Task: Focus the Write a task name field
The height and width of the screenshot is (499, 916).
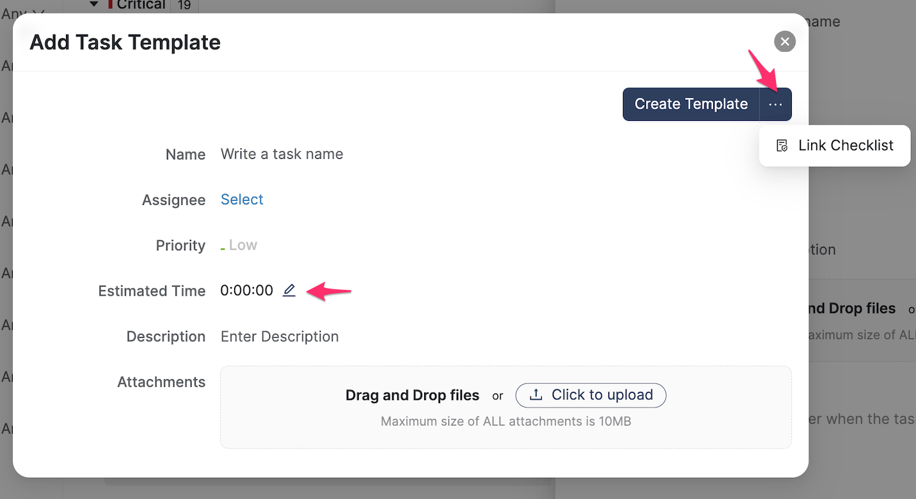Action: tap(282, 154)
